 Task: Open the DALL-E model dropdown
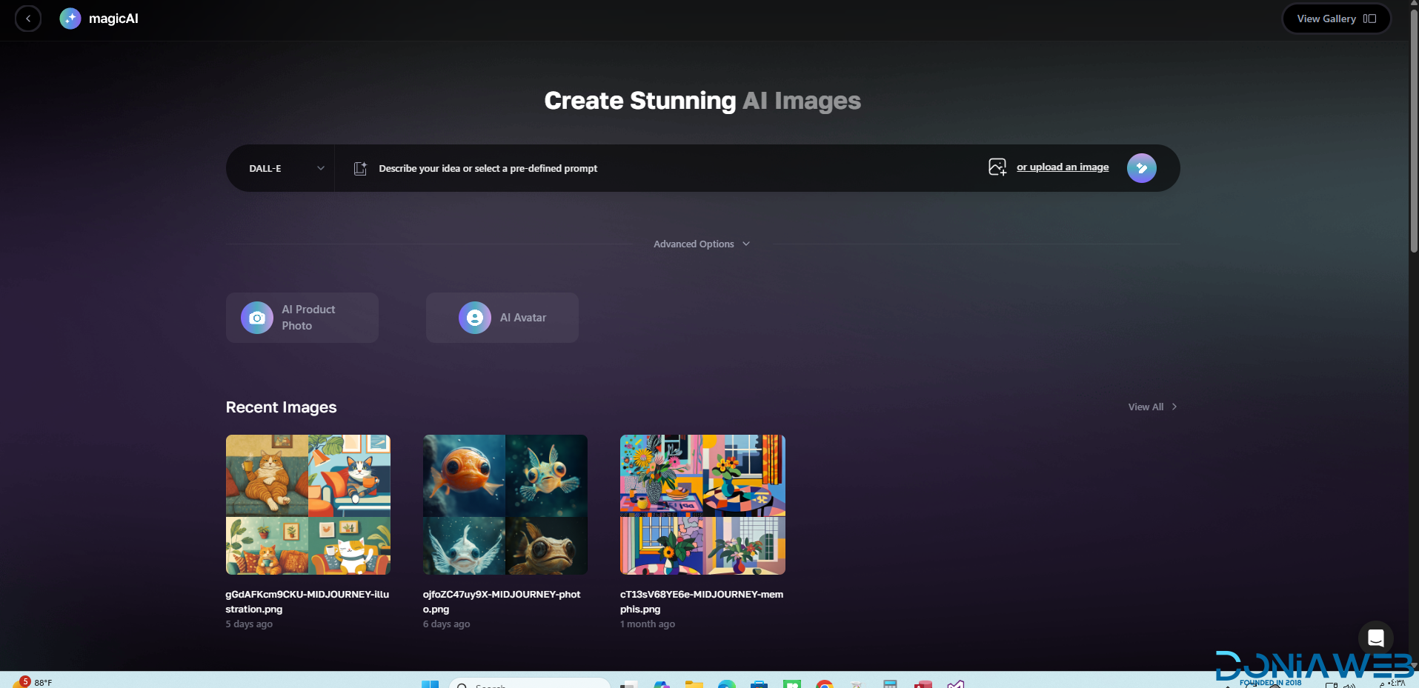[x=286, y=169]
